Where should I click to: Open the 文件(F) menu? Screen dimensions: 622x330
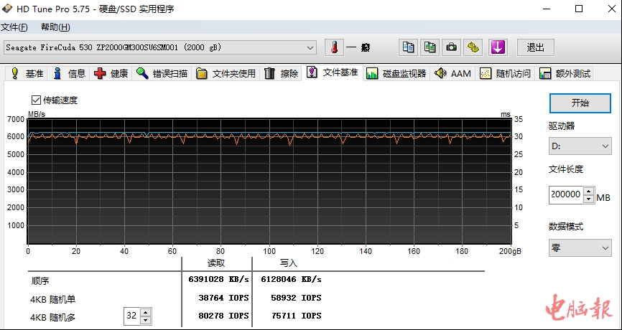click(14, 27)
